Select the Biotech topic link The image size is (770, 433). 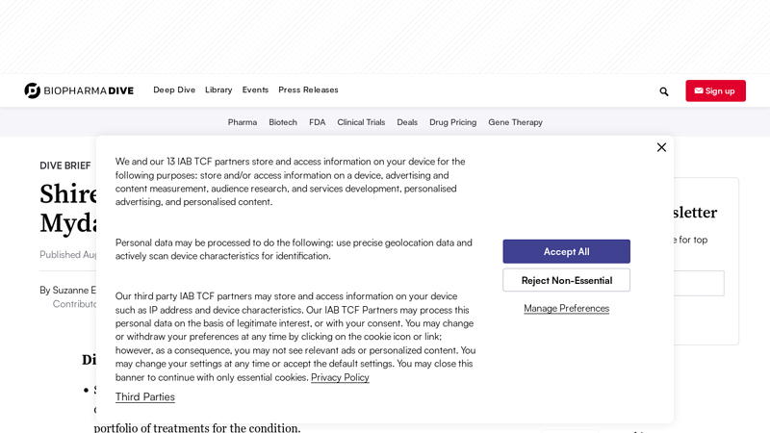[283, 122]
